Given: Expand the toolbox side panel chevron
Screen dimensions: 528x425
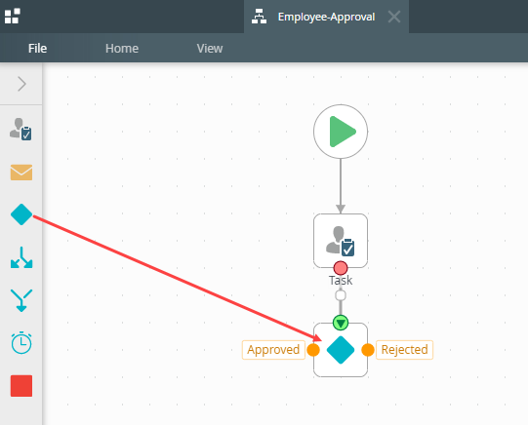Looking at the screenshot, I should tap(21, 84).
